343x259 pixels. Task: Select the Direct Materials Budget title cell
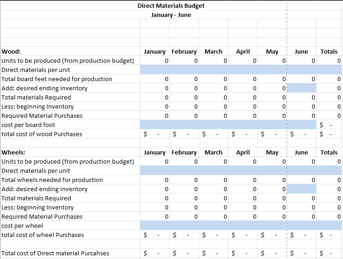(171, 6)
